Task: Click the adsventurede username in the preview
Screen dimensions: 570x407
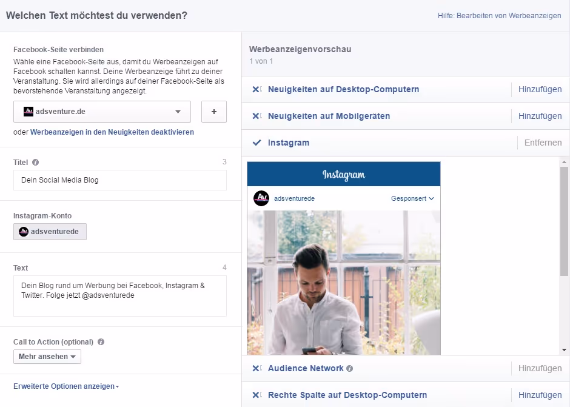Action: (x=294, y=198)
